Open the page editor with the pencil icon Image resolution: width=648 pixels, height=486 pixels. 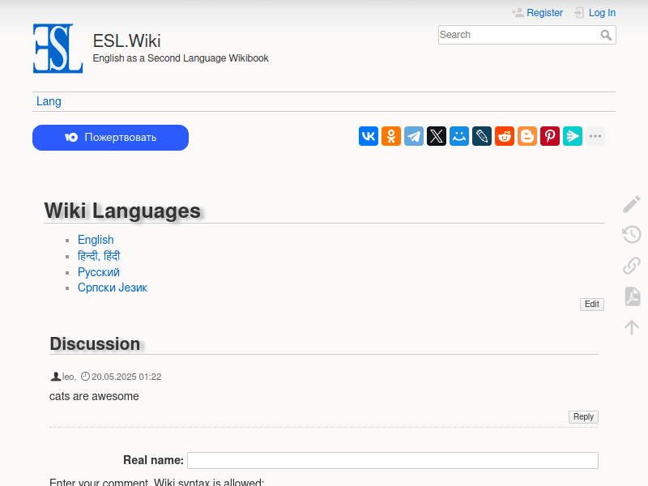coord(631,204)
